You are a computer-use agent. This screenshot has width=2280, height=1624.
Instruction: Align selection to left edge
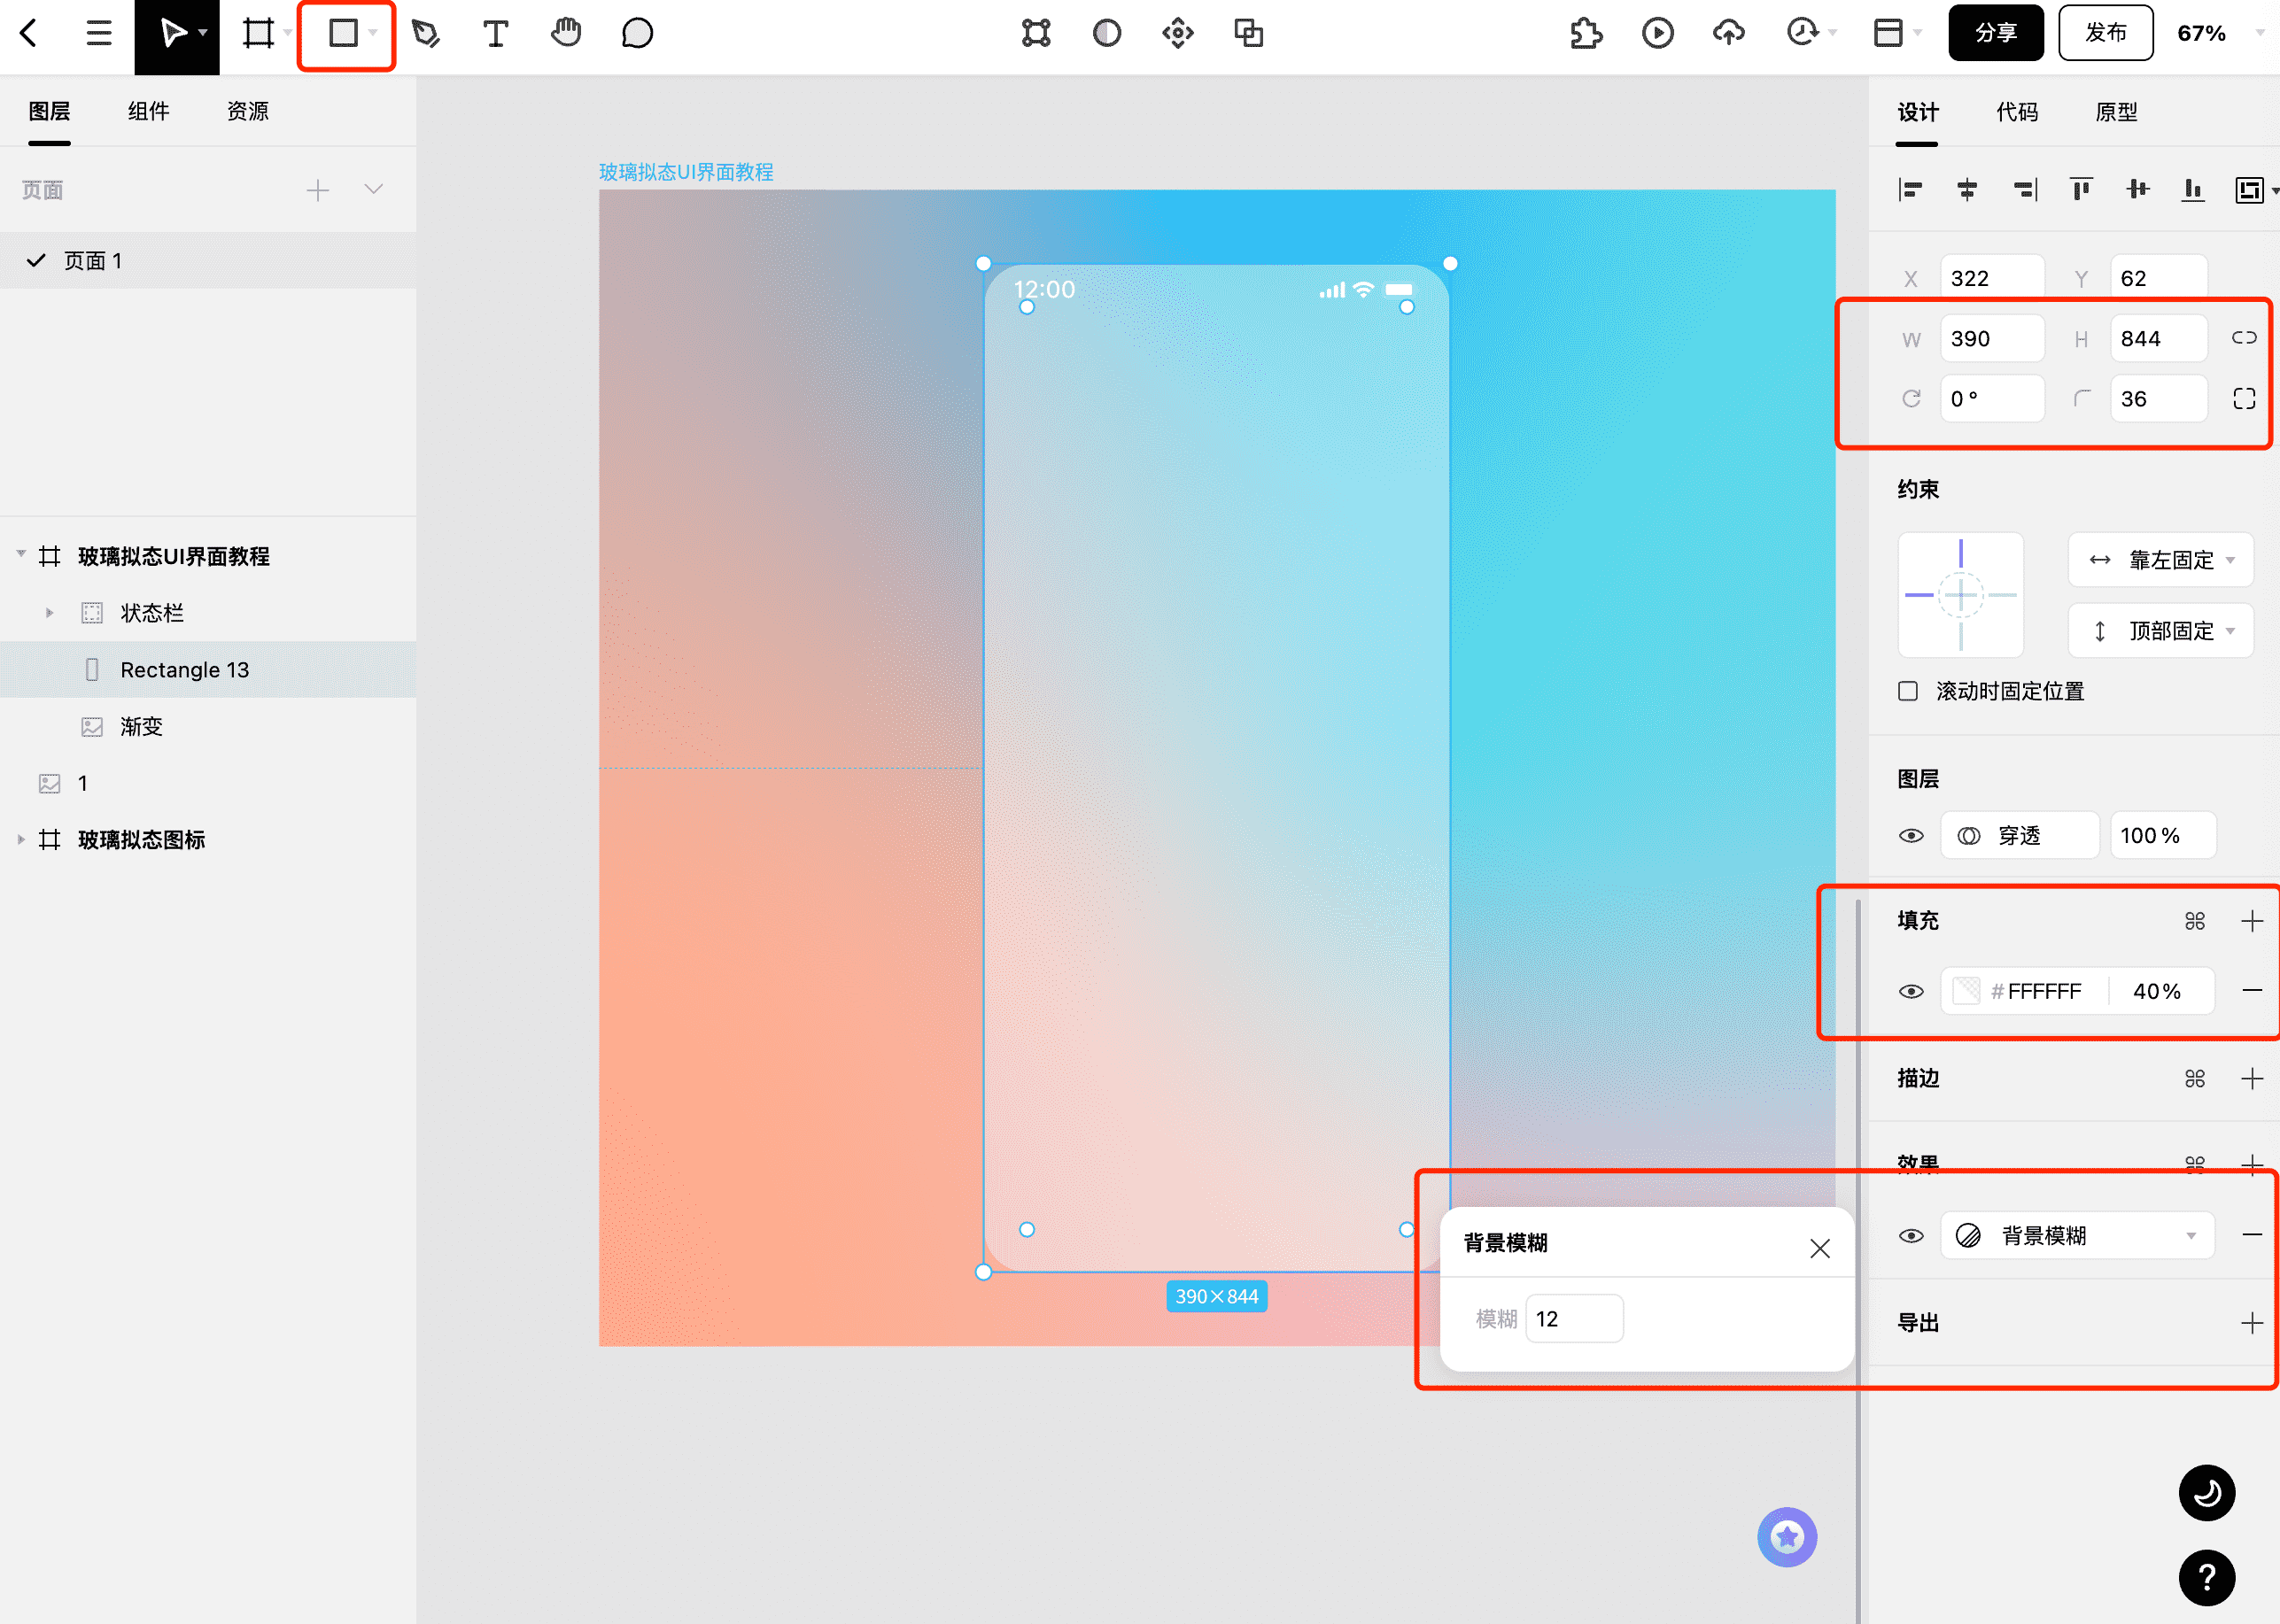1910,189
